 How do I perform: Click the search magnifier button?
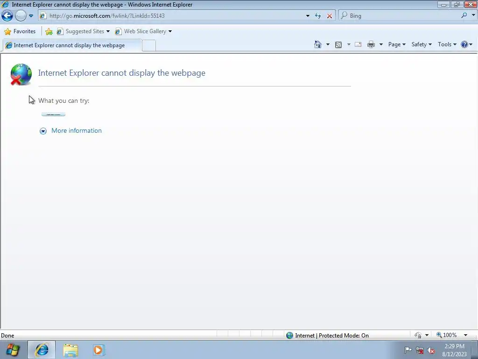click(x=464, y=15)
